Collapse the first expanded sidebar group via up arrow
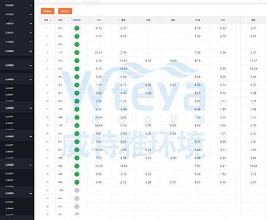Viewport: 267px width, 220px height. [x=31, y=51]
